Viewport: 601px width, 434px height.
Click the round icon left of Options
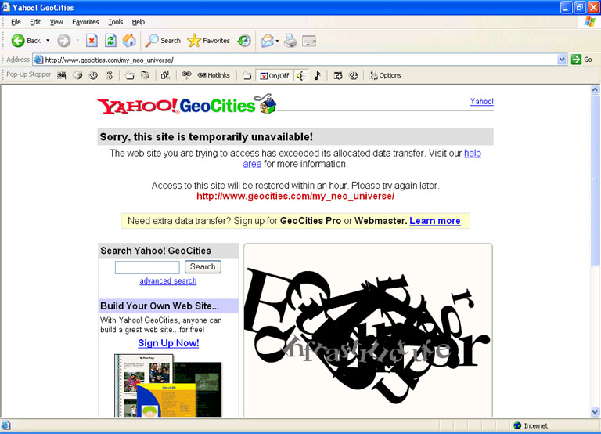[x=354, y=75]
